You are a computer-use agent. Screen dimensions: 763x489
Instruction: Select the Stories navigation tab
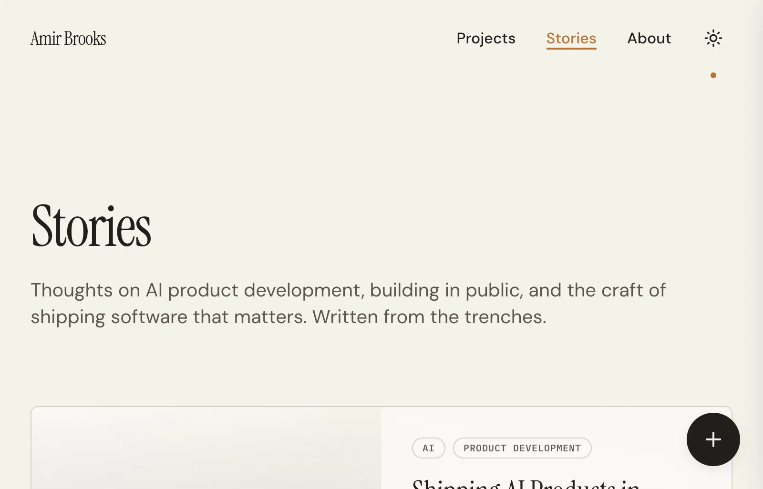tap(571, 38)
